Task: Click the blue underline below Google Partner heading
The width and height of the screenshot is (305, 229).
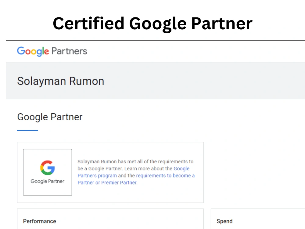Action: (x=28, y=130)
